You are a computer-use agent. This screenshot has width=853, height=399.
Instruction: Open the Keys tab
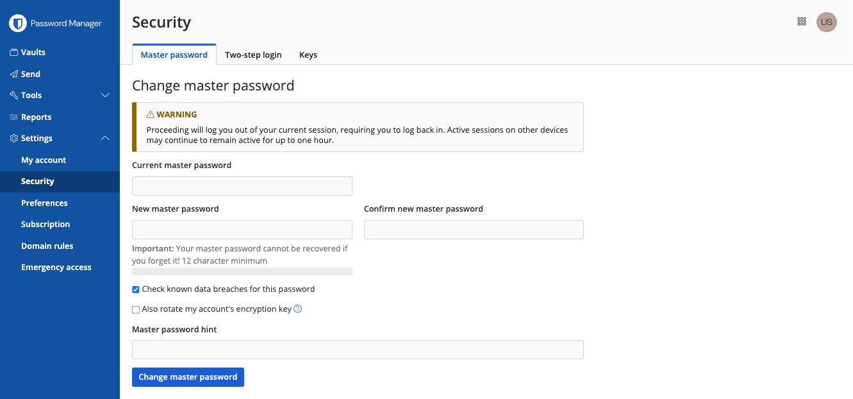308,55
